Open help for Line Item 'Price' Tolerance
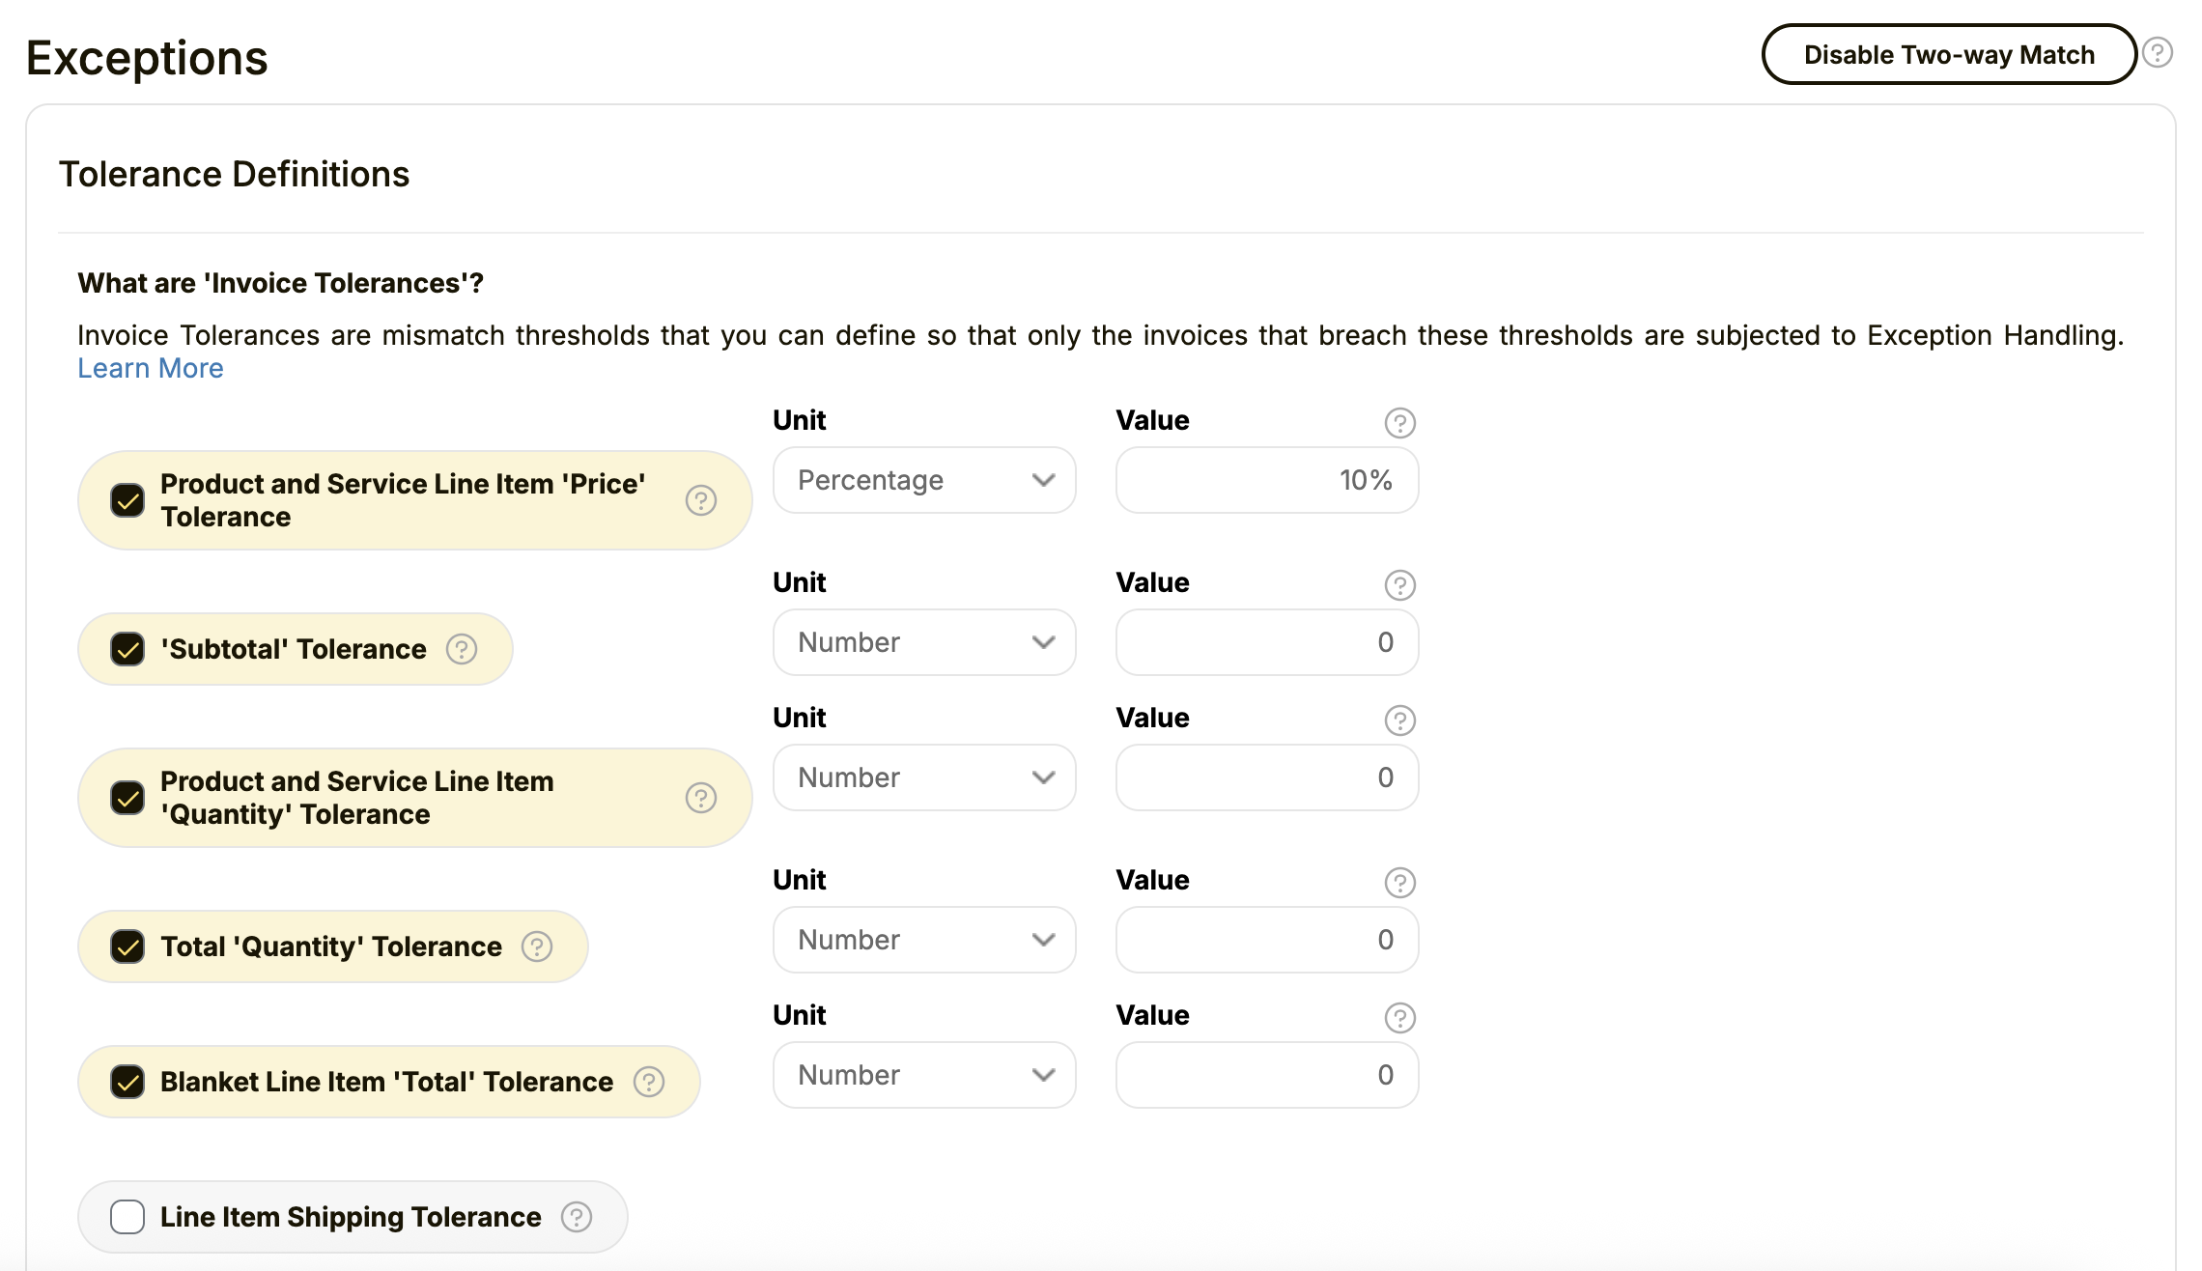 click(x=701, y=500)
